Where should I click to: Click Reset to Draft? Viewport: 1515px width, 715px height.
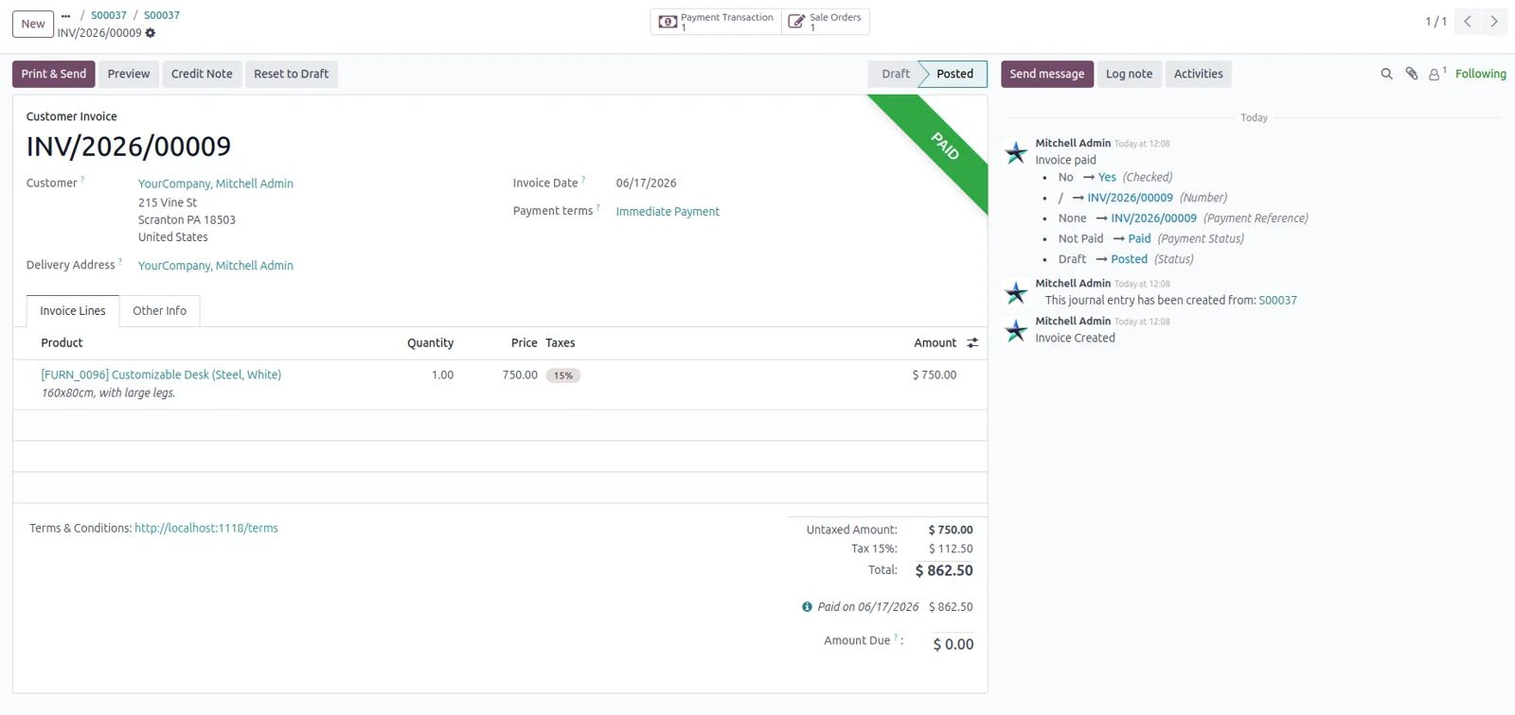[292, 74]
